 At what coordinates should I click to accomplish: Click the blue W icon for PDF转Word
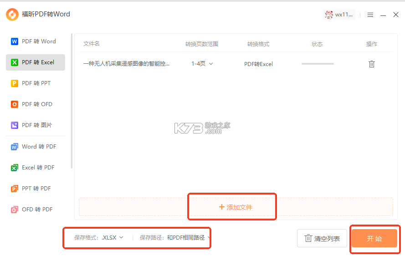(15, 41)
